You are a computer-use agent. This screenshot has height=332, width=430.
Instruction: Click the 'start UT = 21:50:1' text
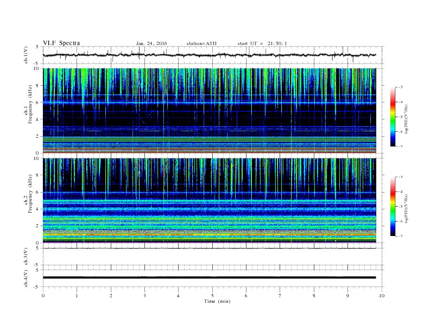(x=262, y=43)
